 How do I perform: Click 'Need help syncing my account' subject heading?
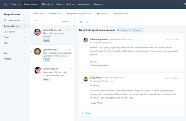coord(97,30)
